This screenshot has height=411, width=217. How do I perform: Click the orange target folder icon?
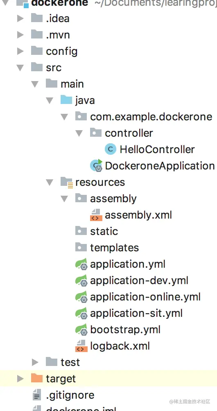[x=37, y=378]
